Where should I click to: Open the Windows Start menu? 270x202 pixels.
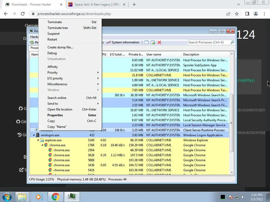coord(7,197)
